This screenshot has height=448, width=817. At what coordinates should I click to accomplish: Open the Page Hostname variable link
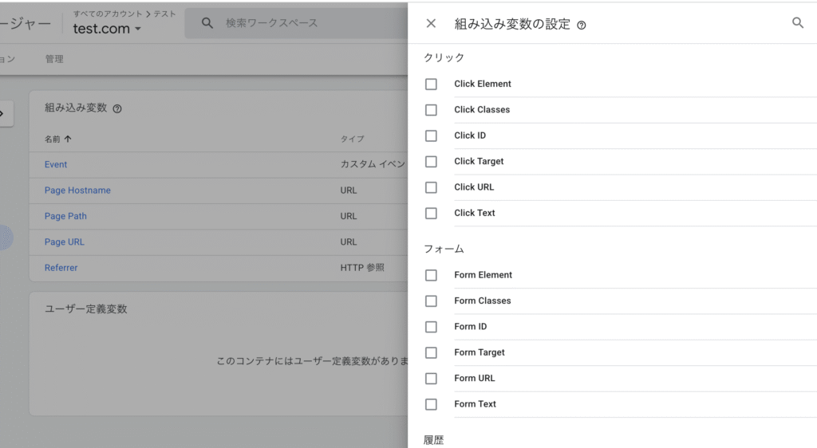pos(77,191)
